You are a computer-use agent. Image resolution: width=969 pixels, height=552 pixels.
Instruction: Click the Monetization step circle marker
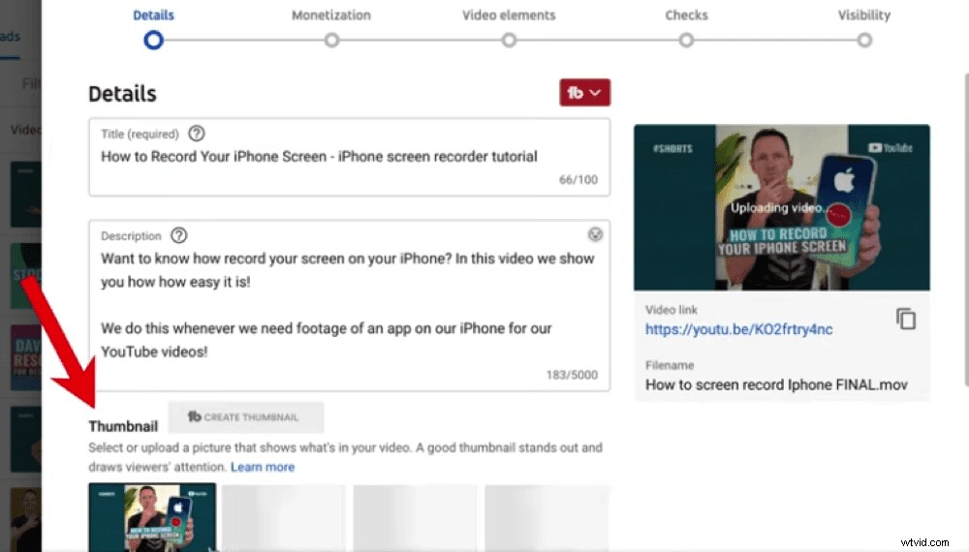tap(331, 40)
